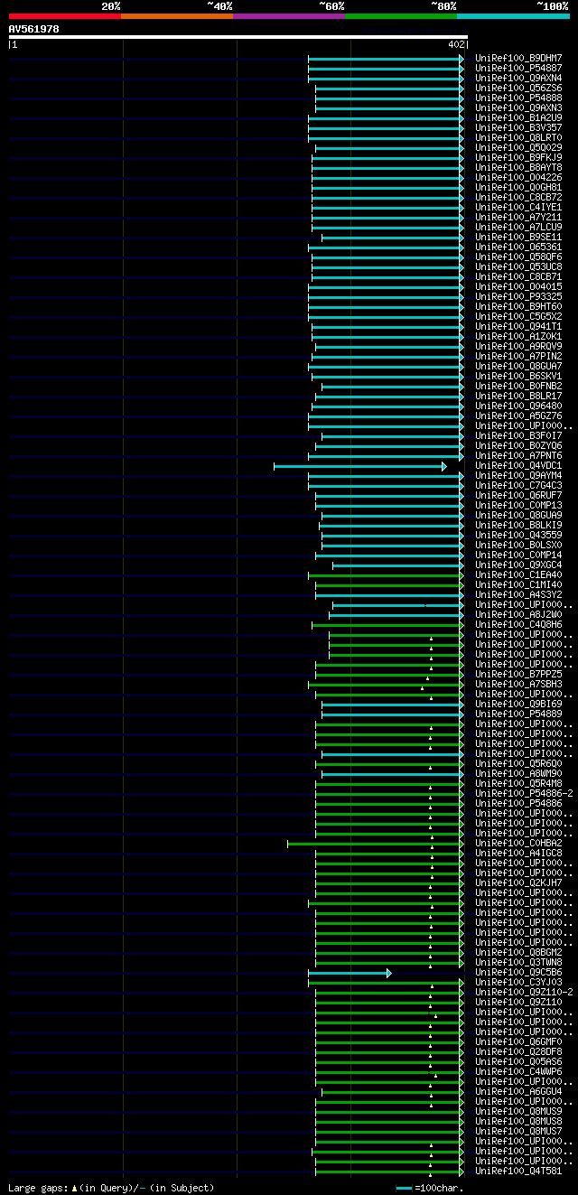Select the query name AV561978

point(33,29)
